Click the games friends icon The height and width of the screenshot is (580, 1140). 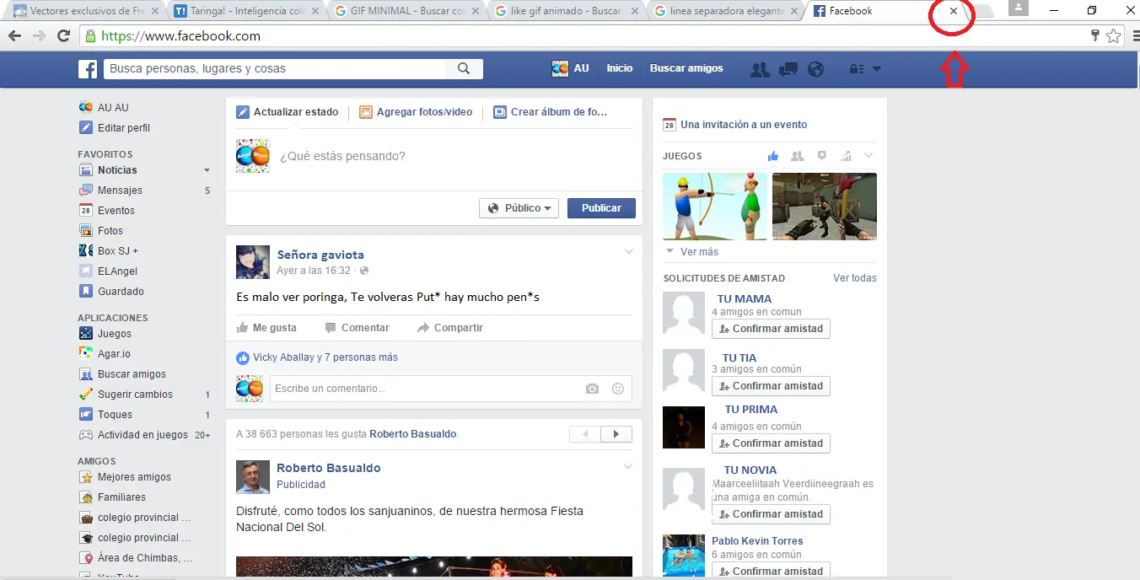click(x=798, y=156)
